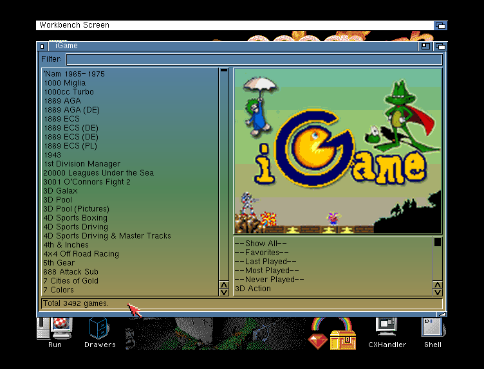Click the iGame window close gadget

[x=42, y=46]
